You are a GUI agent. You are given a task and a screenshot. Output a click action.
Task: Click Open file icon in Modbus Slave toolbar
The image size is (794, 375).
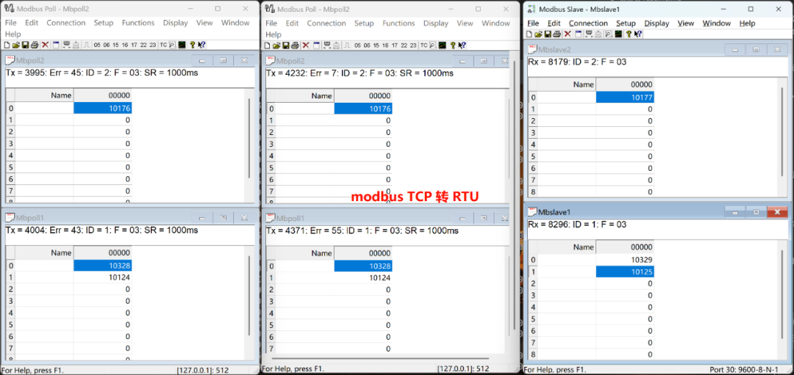[x=538, y=34]
